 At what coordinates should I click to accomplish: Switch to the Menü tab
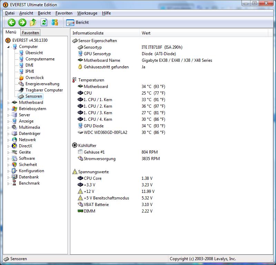point(11,32)
